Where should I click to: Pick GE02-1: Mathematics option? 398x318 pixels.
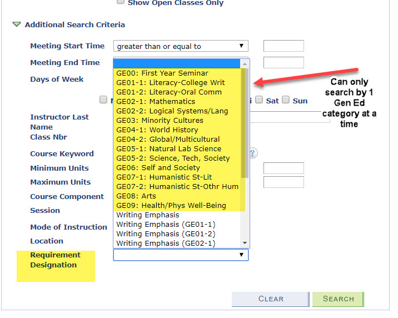tap(177, 101)
